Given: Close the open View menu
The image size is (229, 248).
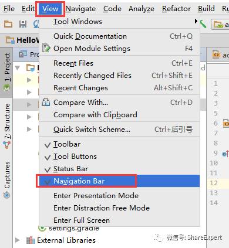Looking at the screenshot, I should pyautogui.click(x=50, y=9).
